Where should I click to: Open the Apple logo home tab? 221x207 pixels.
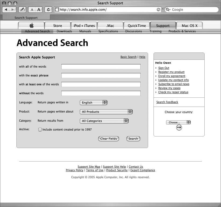pyautogui.click(x=31, y=26)
